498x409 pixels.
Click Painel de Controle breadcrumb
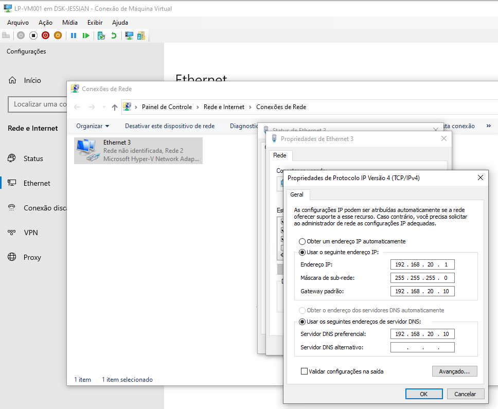tap(167, 107)
